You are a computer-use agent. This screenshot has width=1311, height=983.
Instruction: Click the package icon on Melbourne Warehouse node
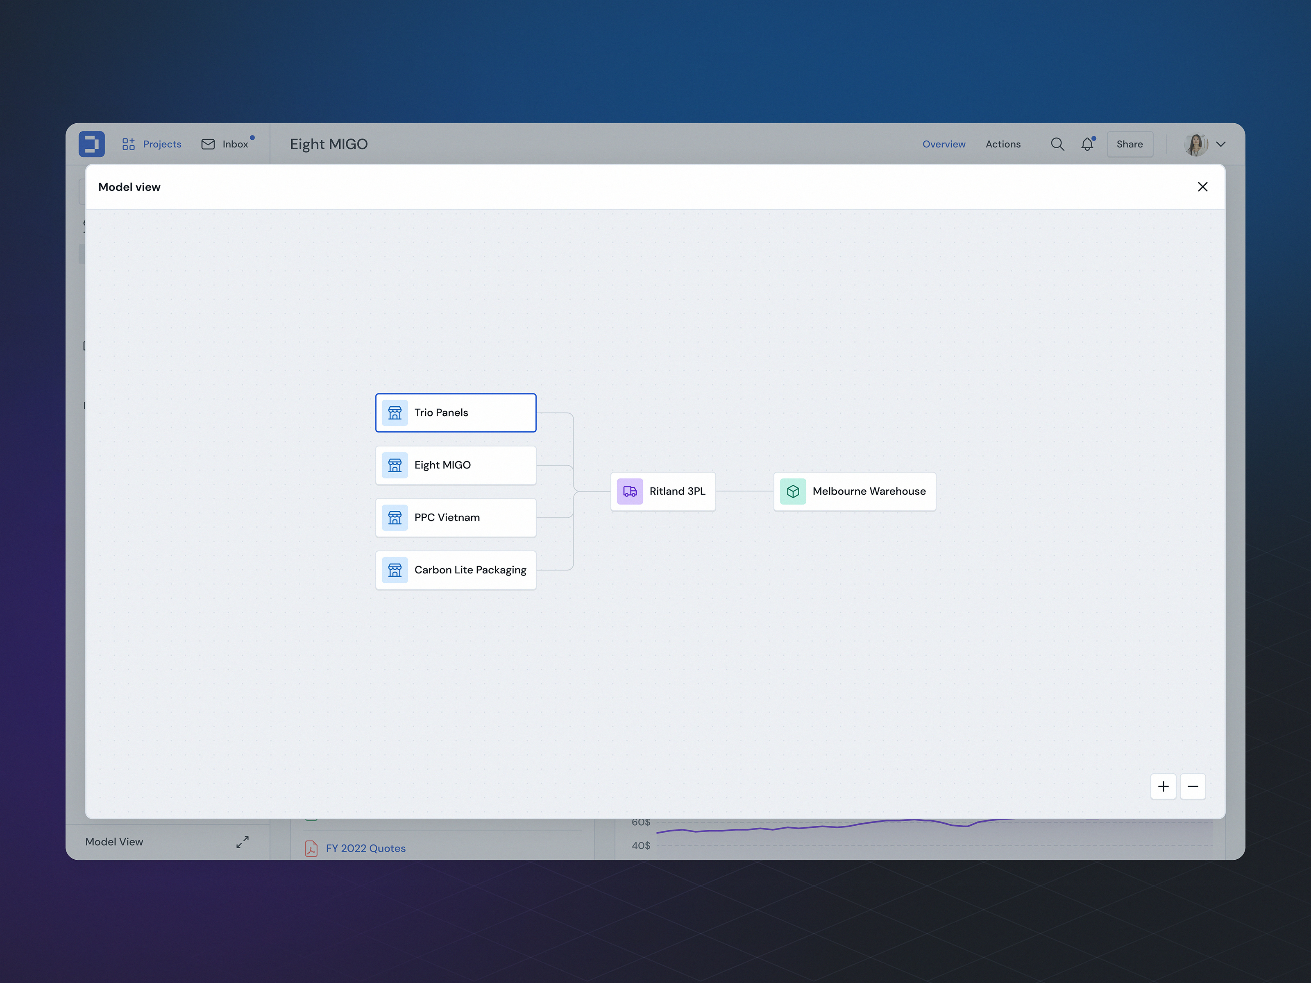point(793,491)
